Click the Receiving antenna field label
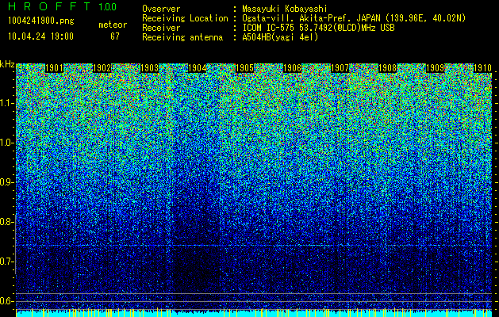The image size is (499, 317). [182, 37]
